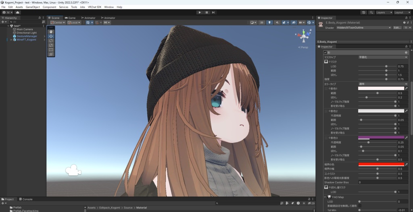Open the global search magnifier icon
The height and width of the screenshot is (212, 413).
tap(371, 12)
